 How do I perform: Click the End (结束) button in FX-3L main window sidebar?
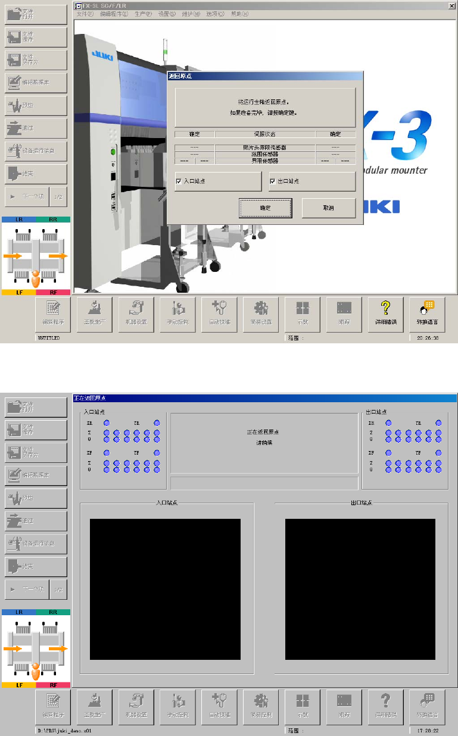click(x=36, y=174)
